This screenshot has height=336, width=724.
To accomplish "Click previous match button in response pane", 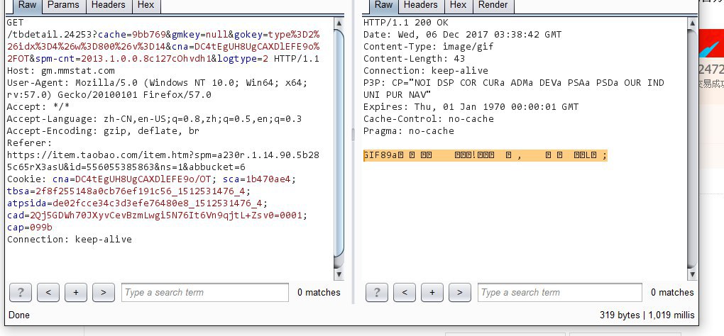I will click(404, 292).
